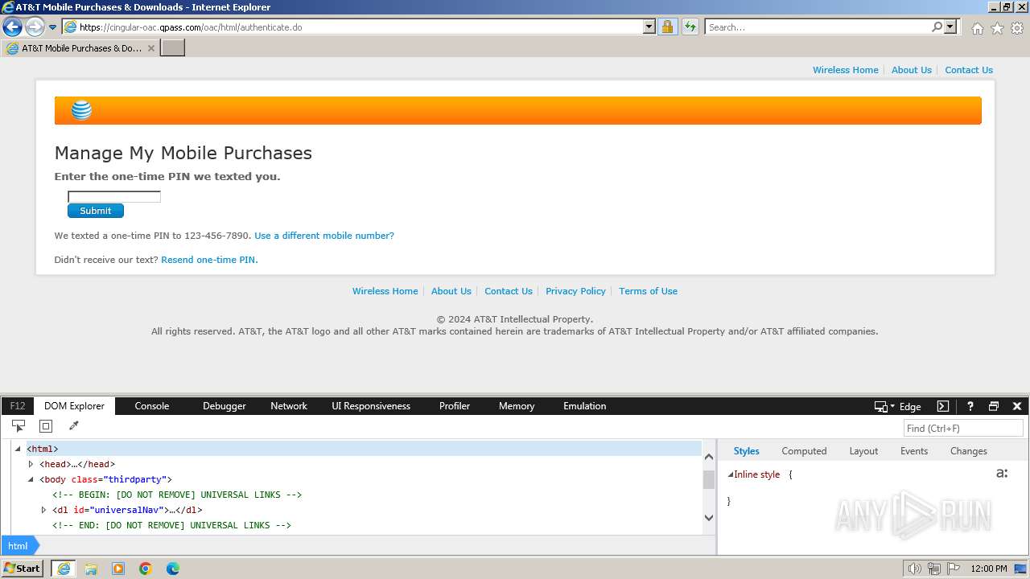Open the address bar autocomplete dropdown
Viewport: 1030px width, 579px height.
(x=649, y=27)
